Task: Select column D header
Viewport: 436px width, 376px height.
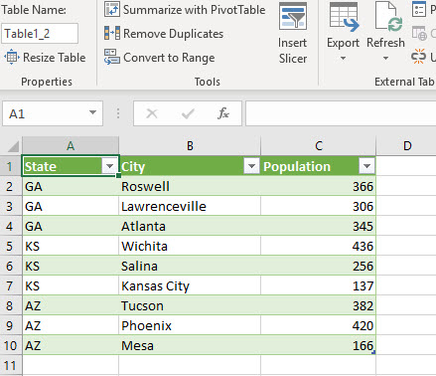Action: tap(406, 146)
